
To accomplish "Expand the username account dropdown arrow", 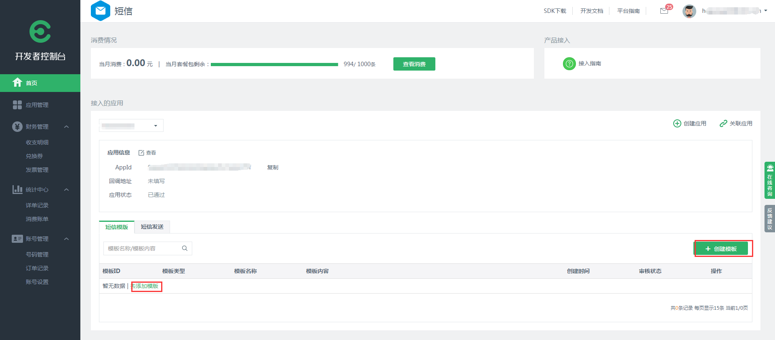I will pos(765,11).
